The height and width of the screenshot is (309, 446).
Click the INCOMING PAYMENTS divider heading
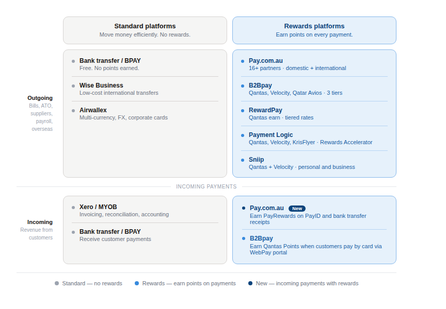(x=206, y=186)
